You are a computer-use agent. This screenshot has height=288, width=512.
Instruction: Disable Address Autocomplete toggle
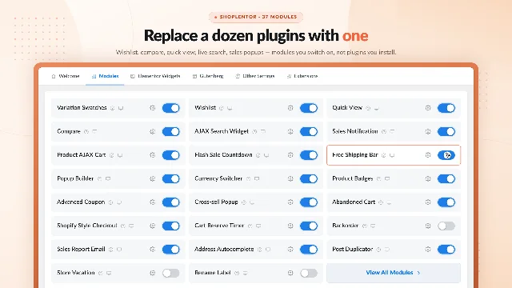coord(309,249)
